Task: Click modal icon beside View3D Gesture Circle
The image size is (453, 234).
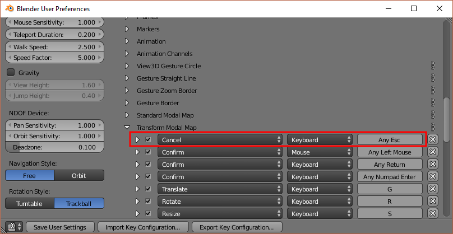Action: [x=433, y=66]
